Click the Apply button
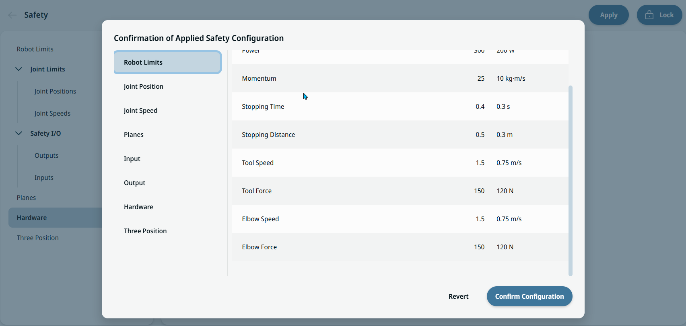 [x=608, y=15]
